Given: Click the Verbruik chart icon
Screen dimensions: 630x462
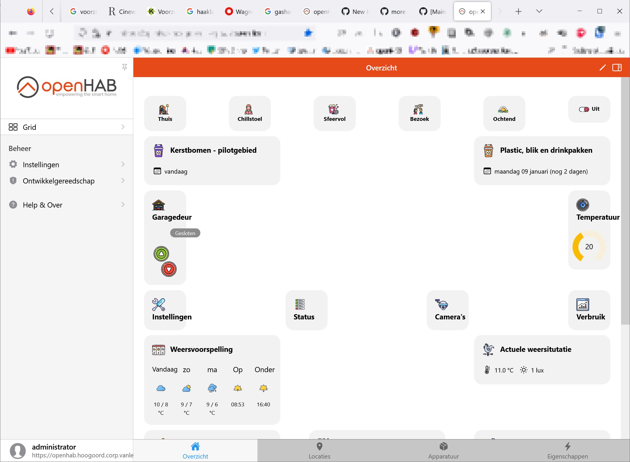Looking at the screenshot, I should click(582, 305).
